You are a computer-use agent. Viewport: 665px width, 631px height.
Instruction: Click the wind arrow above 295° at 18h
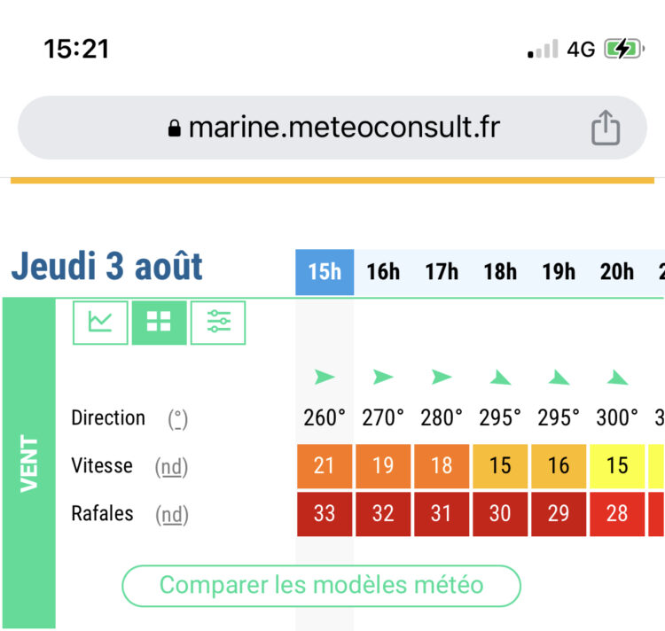(x=500, y=378)
